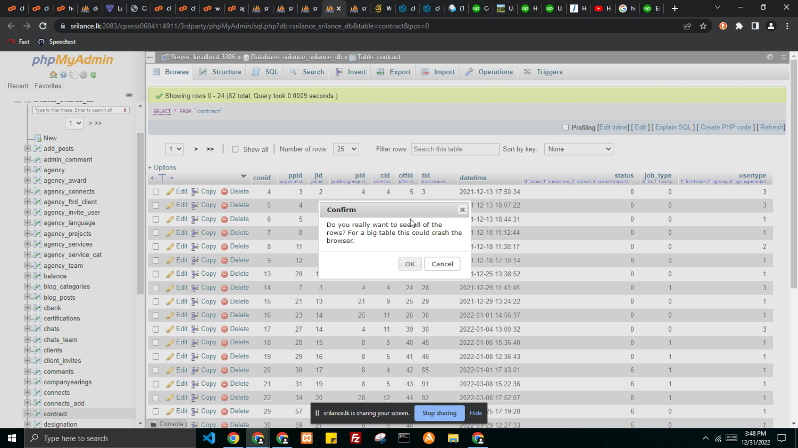Toggle the Show all checkbox

click(x=235, y=149)
